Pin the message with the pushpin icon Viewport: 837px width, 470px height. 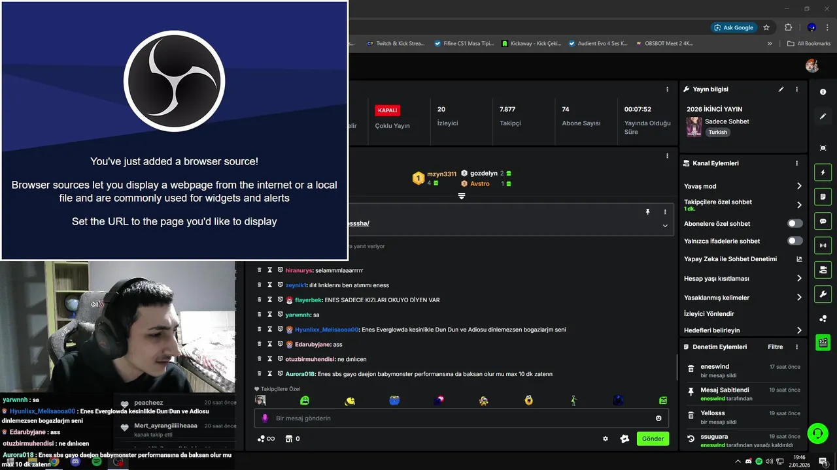click(647, 212)
